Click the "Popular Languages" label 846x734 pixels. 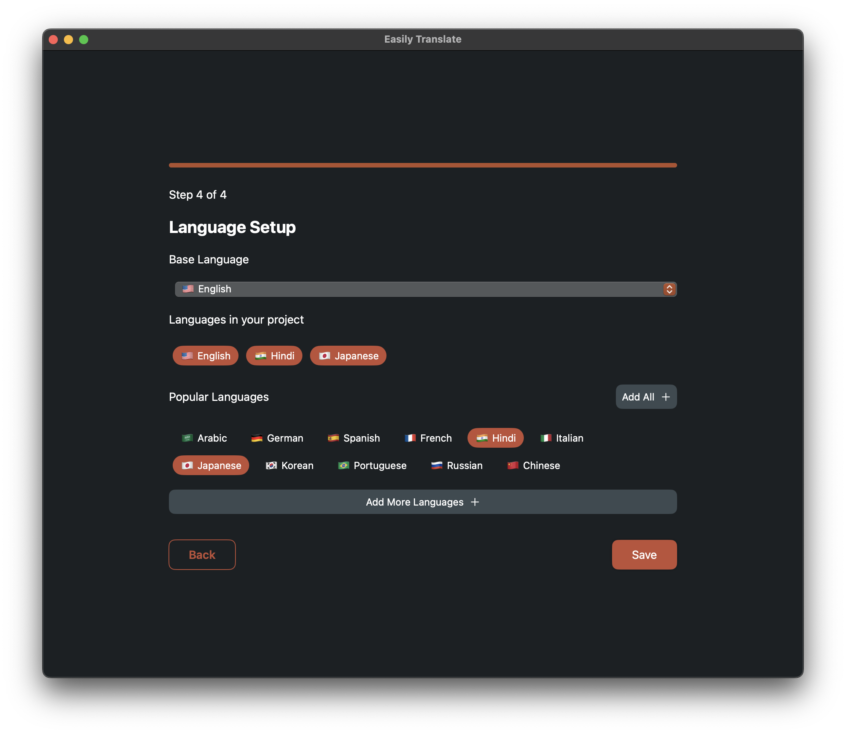[x=219, y=396]
